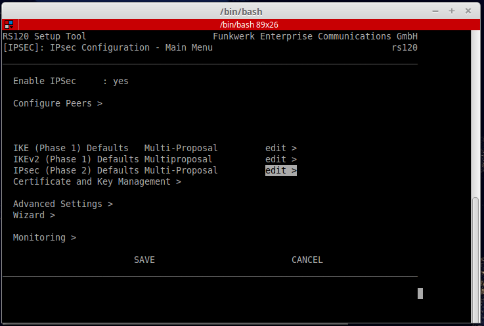
Task: Minimize the /bin/bash window
Action: pyautogui.click(x=435, y=11)
